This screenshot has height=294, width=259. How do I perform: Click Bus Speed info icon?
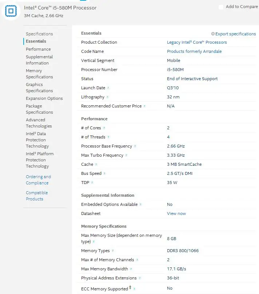pyautogui.click(x=104, y=173)
